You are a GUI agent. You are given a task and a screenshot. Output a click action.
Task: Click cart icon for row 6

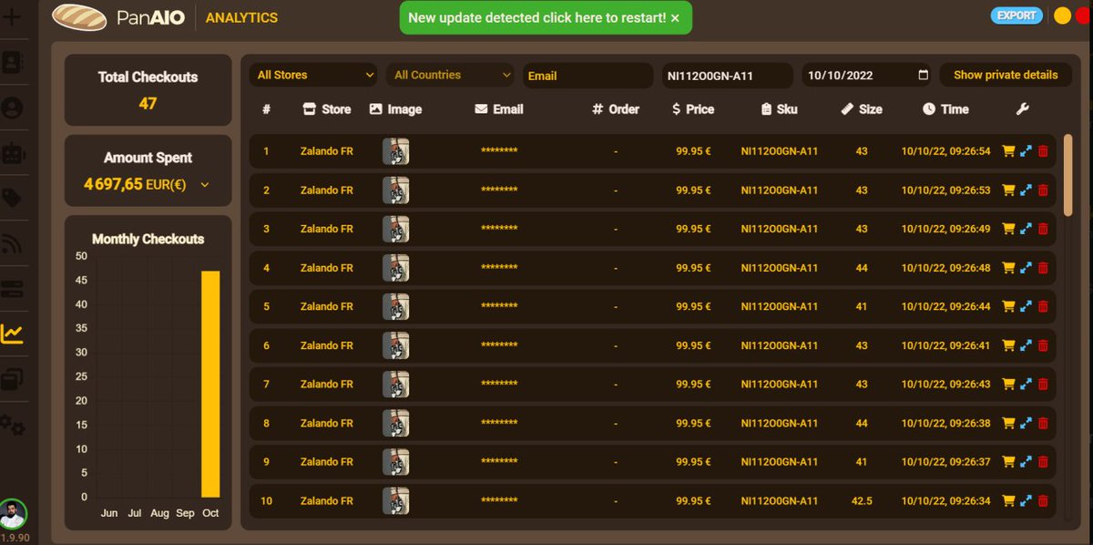pyautogui.click(x=1008, y=345)
